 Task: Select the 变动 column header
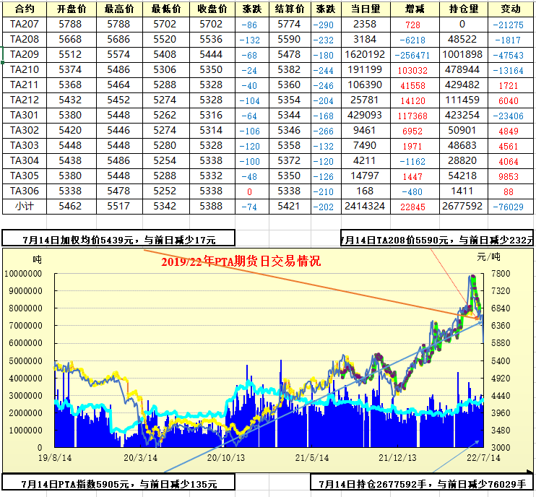coord(510,9)
